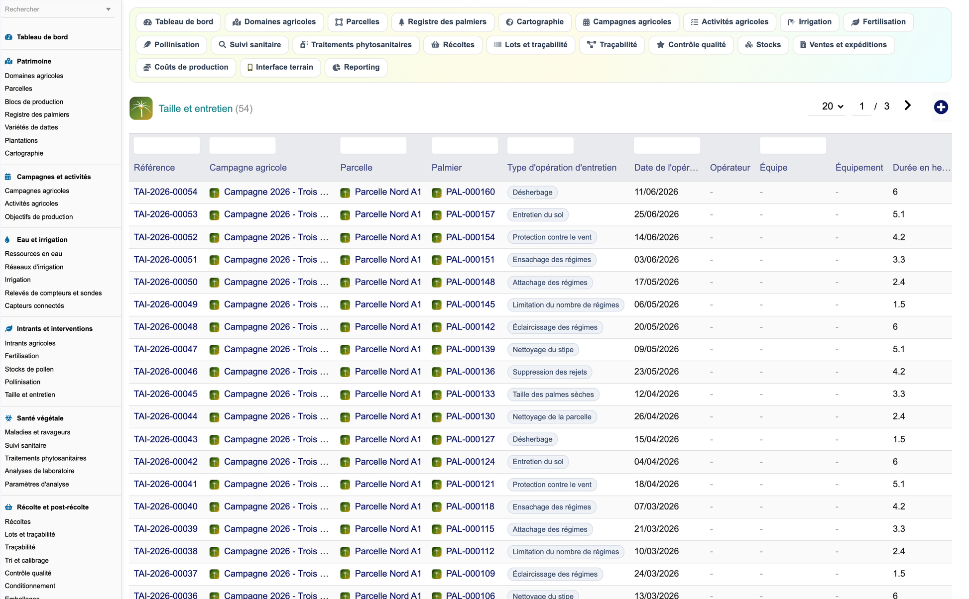The height and width of the screenshot is (599, 969).
Task: Open the Registre des palmiers tab
Action: (443, 22)
